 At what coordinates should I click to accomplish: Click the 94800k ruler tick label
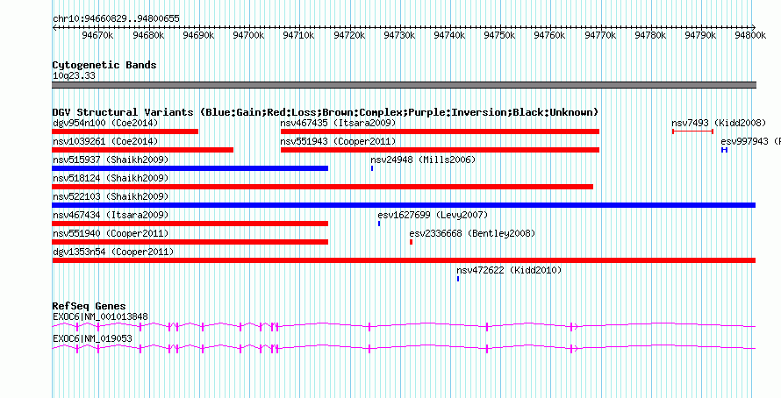tap(750, 35)
